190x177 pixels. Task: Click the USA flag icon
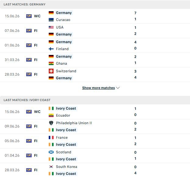coord(51,27)
